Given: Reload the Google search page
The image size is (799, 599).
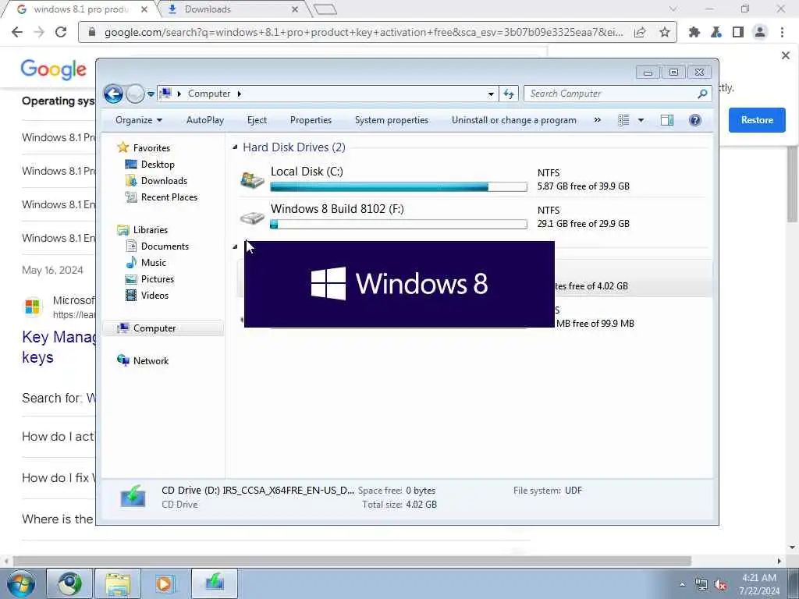Looking at the screenshot, I should click(61, 32).
